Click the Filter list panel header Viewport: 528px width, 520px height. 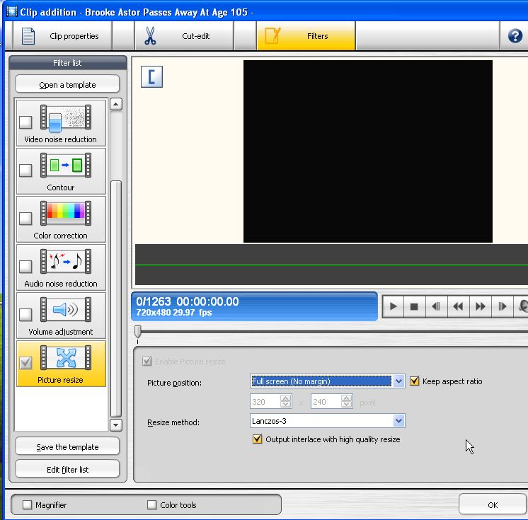[68, 63]
